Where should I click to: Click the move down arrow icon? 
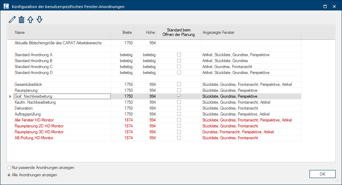(39, 20)
